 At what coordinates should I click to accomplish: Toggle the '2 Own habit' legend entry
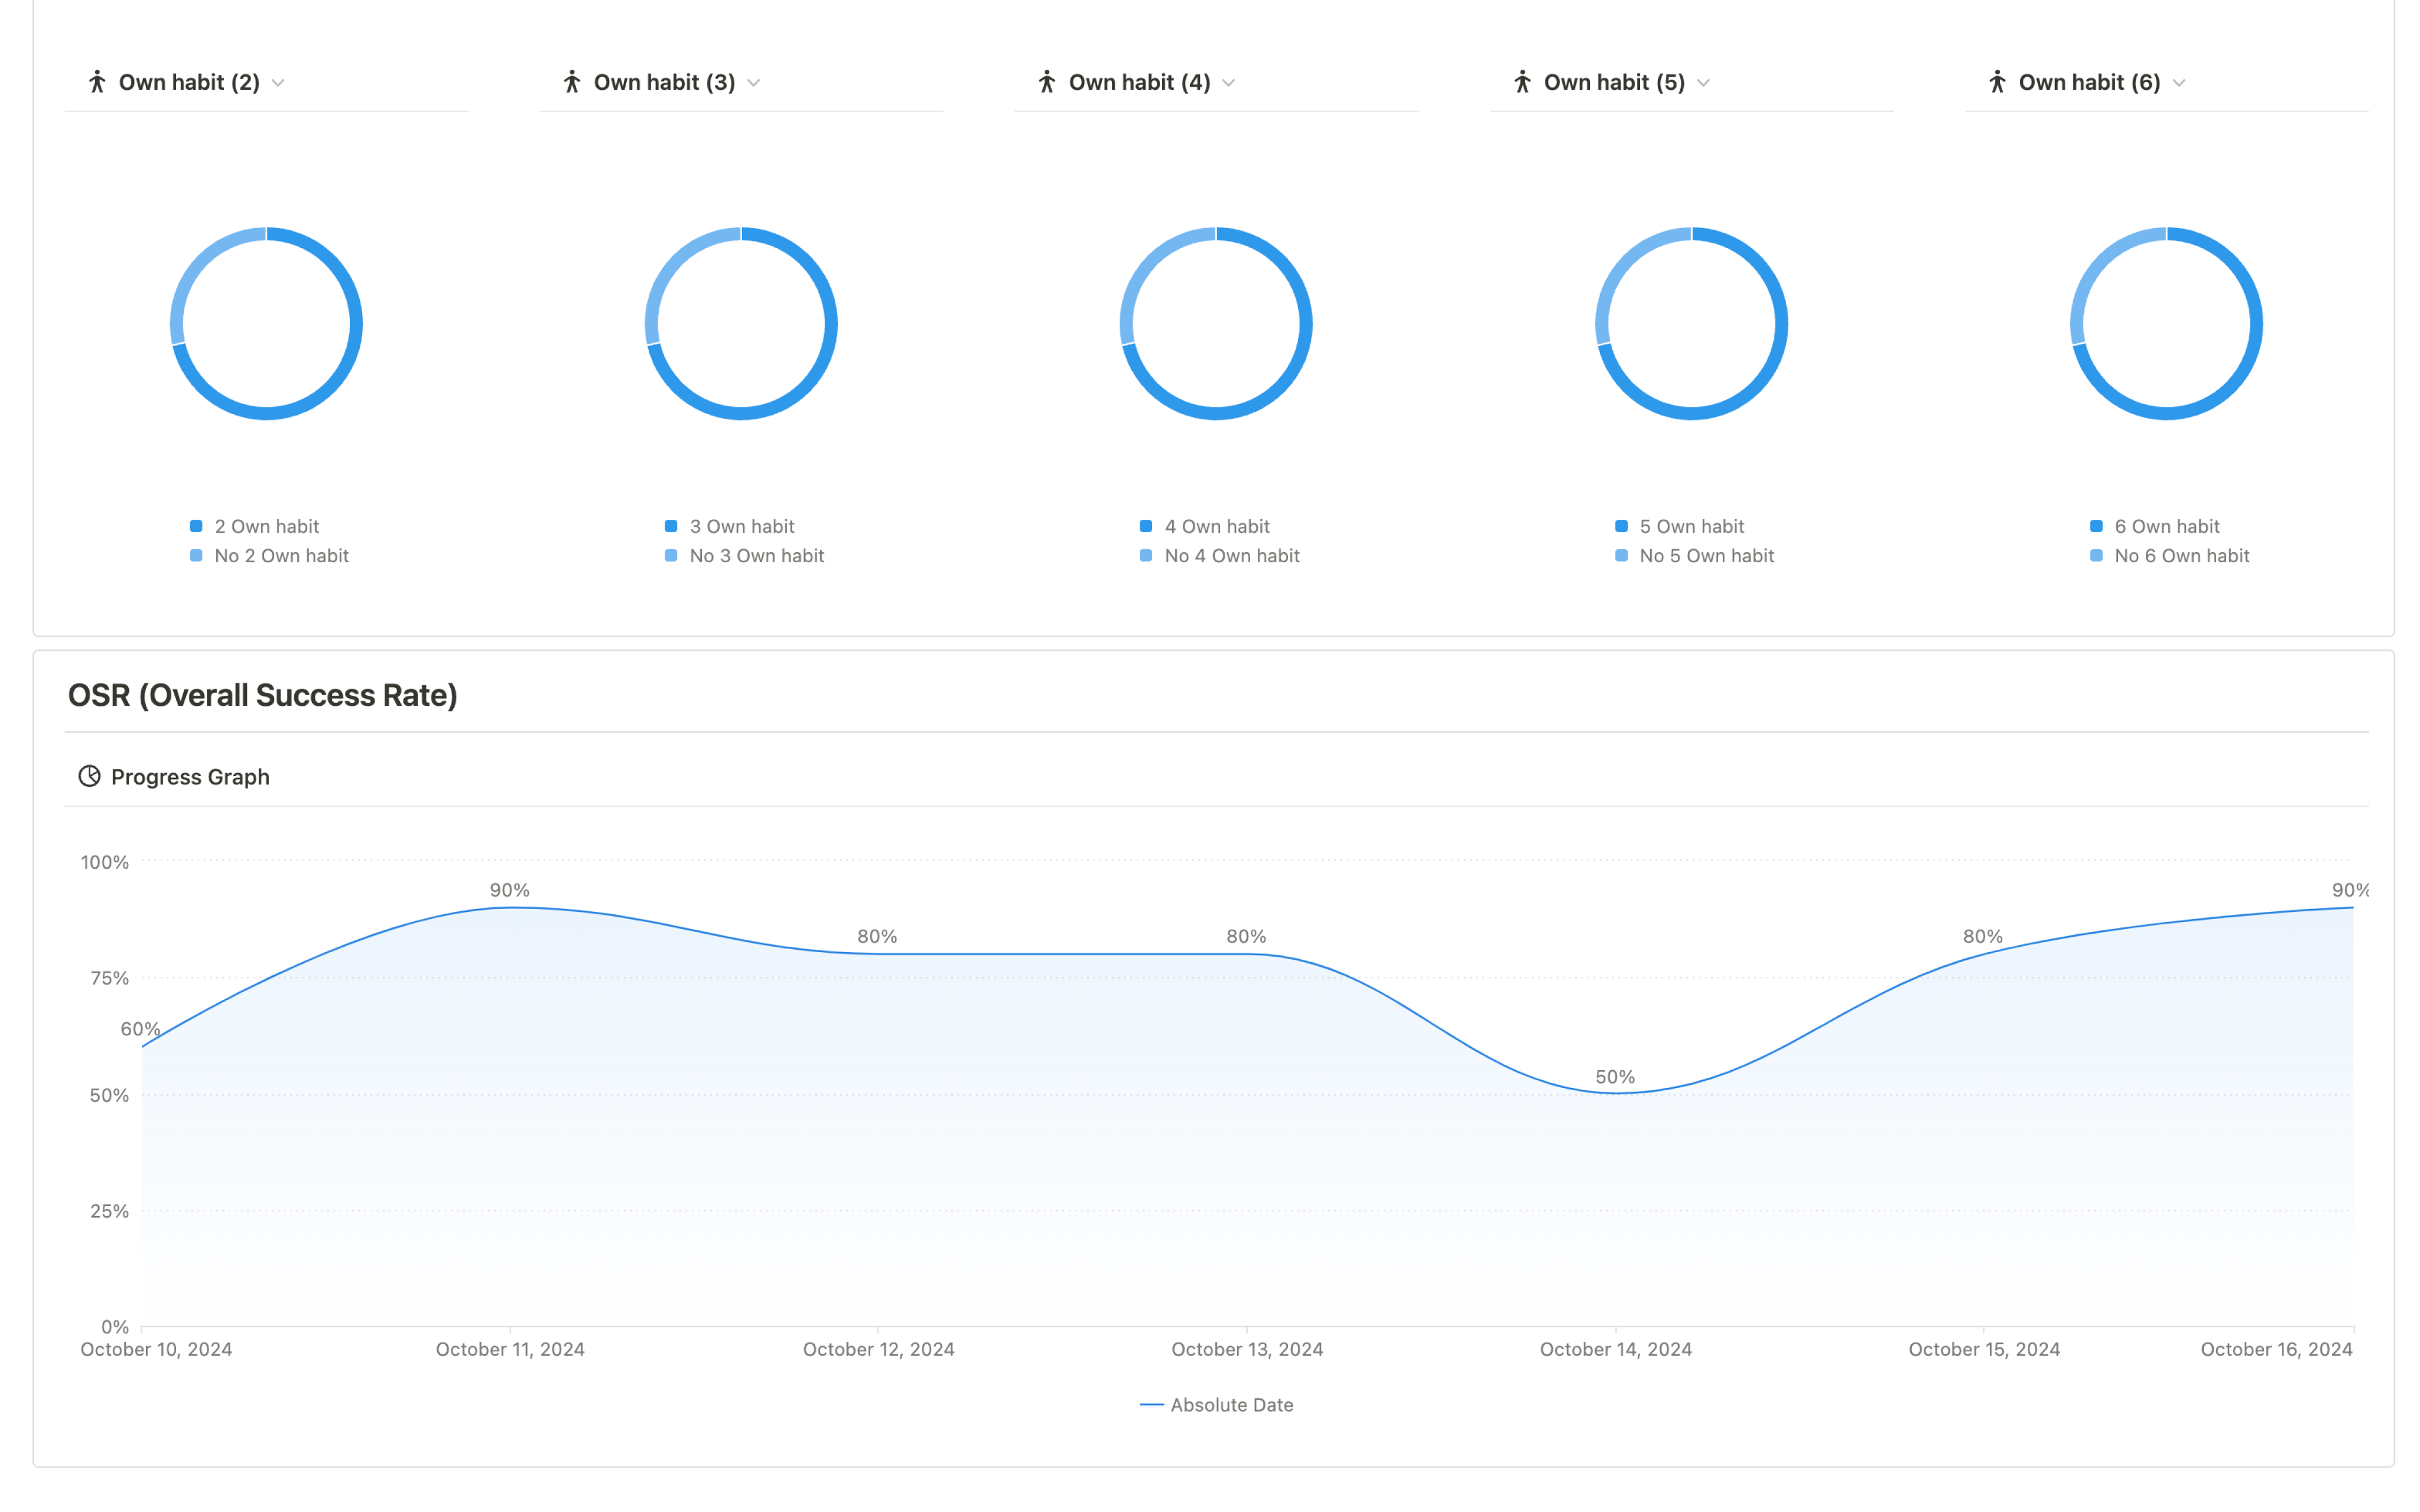(266, 526)
